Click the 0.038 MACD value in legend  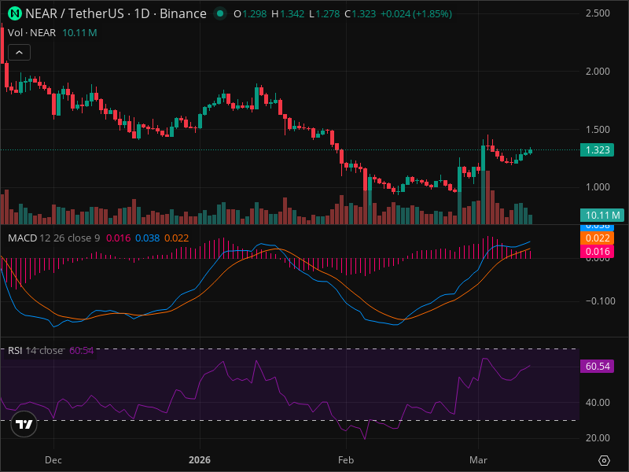tap(147, 238)
